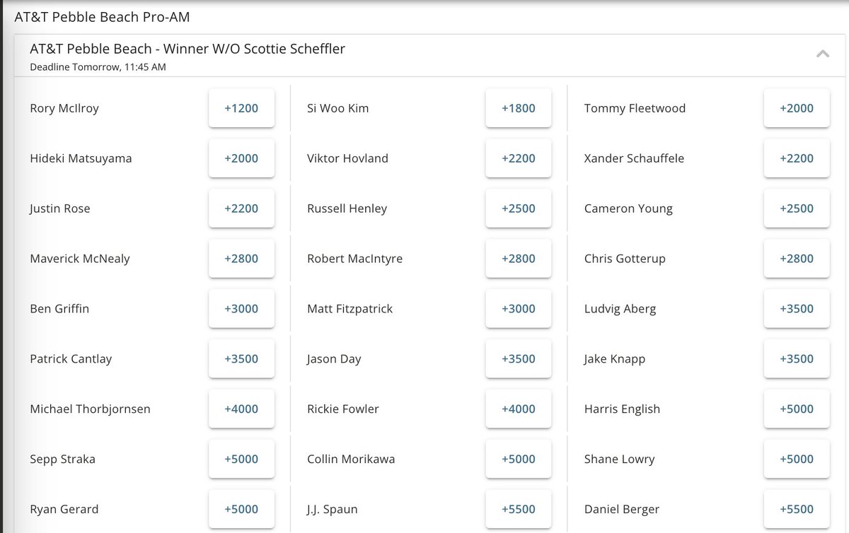Pick Jason Day's +3500 odds

518,358
